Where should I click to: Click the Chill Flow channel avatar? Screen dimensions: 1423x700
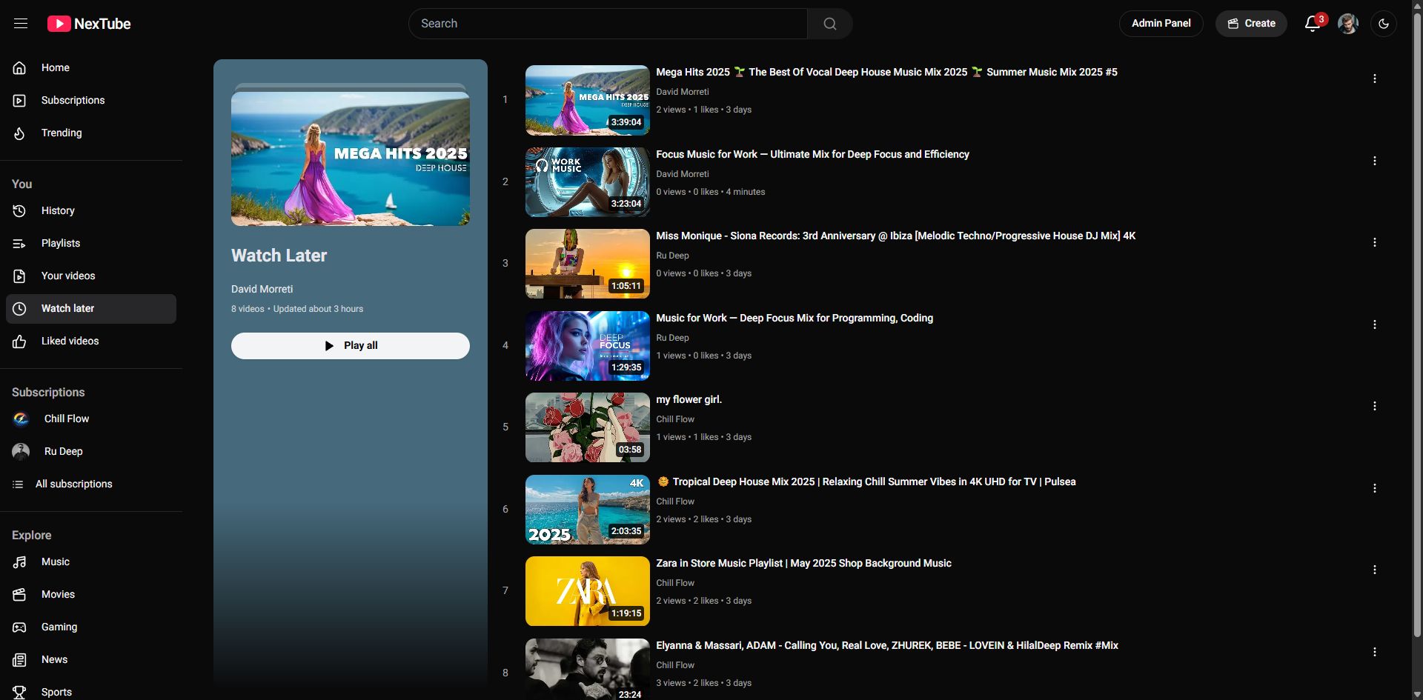coord(21,419)
